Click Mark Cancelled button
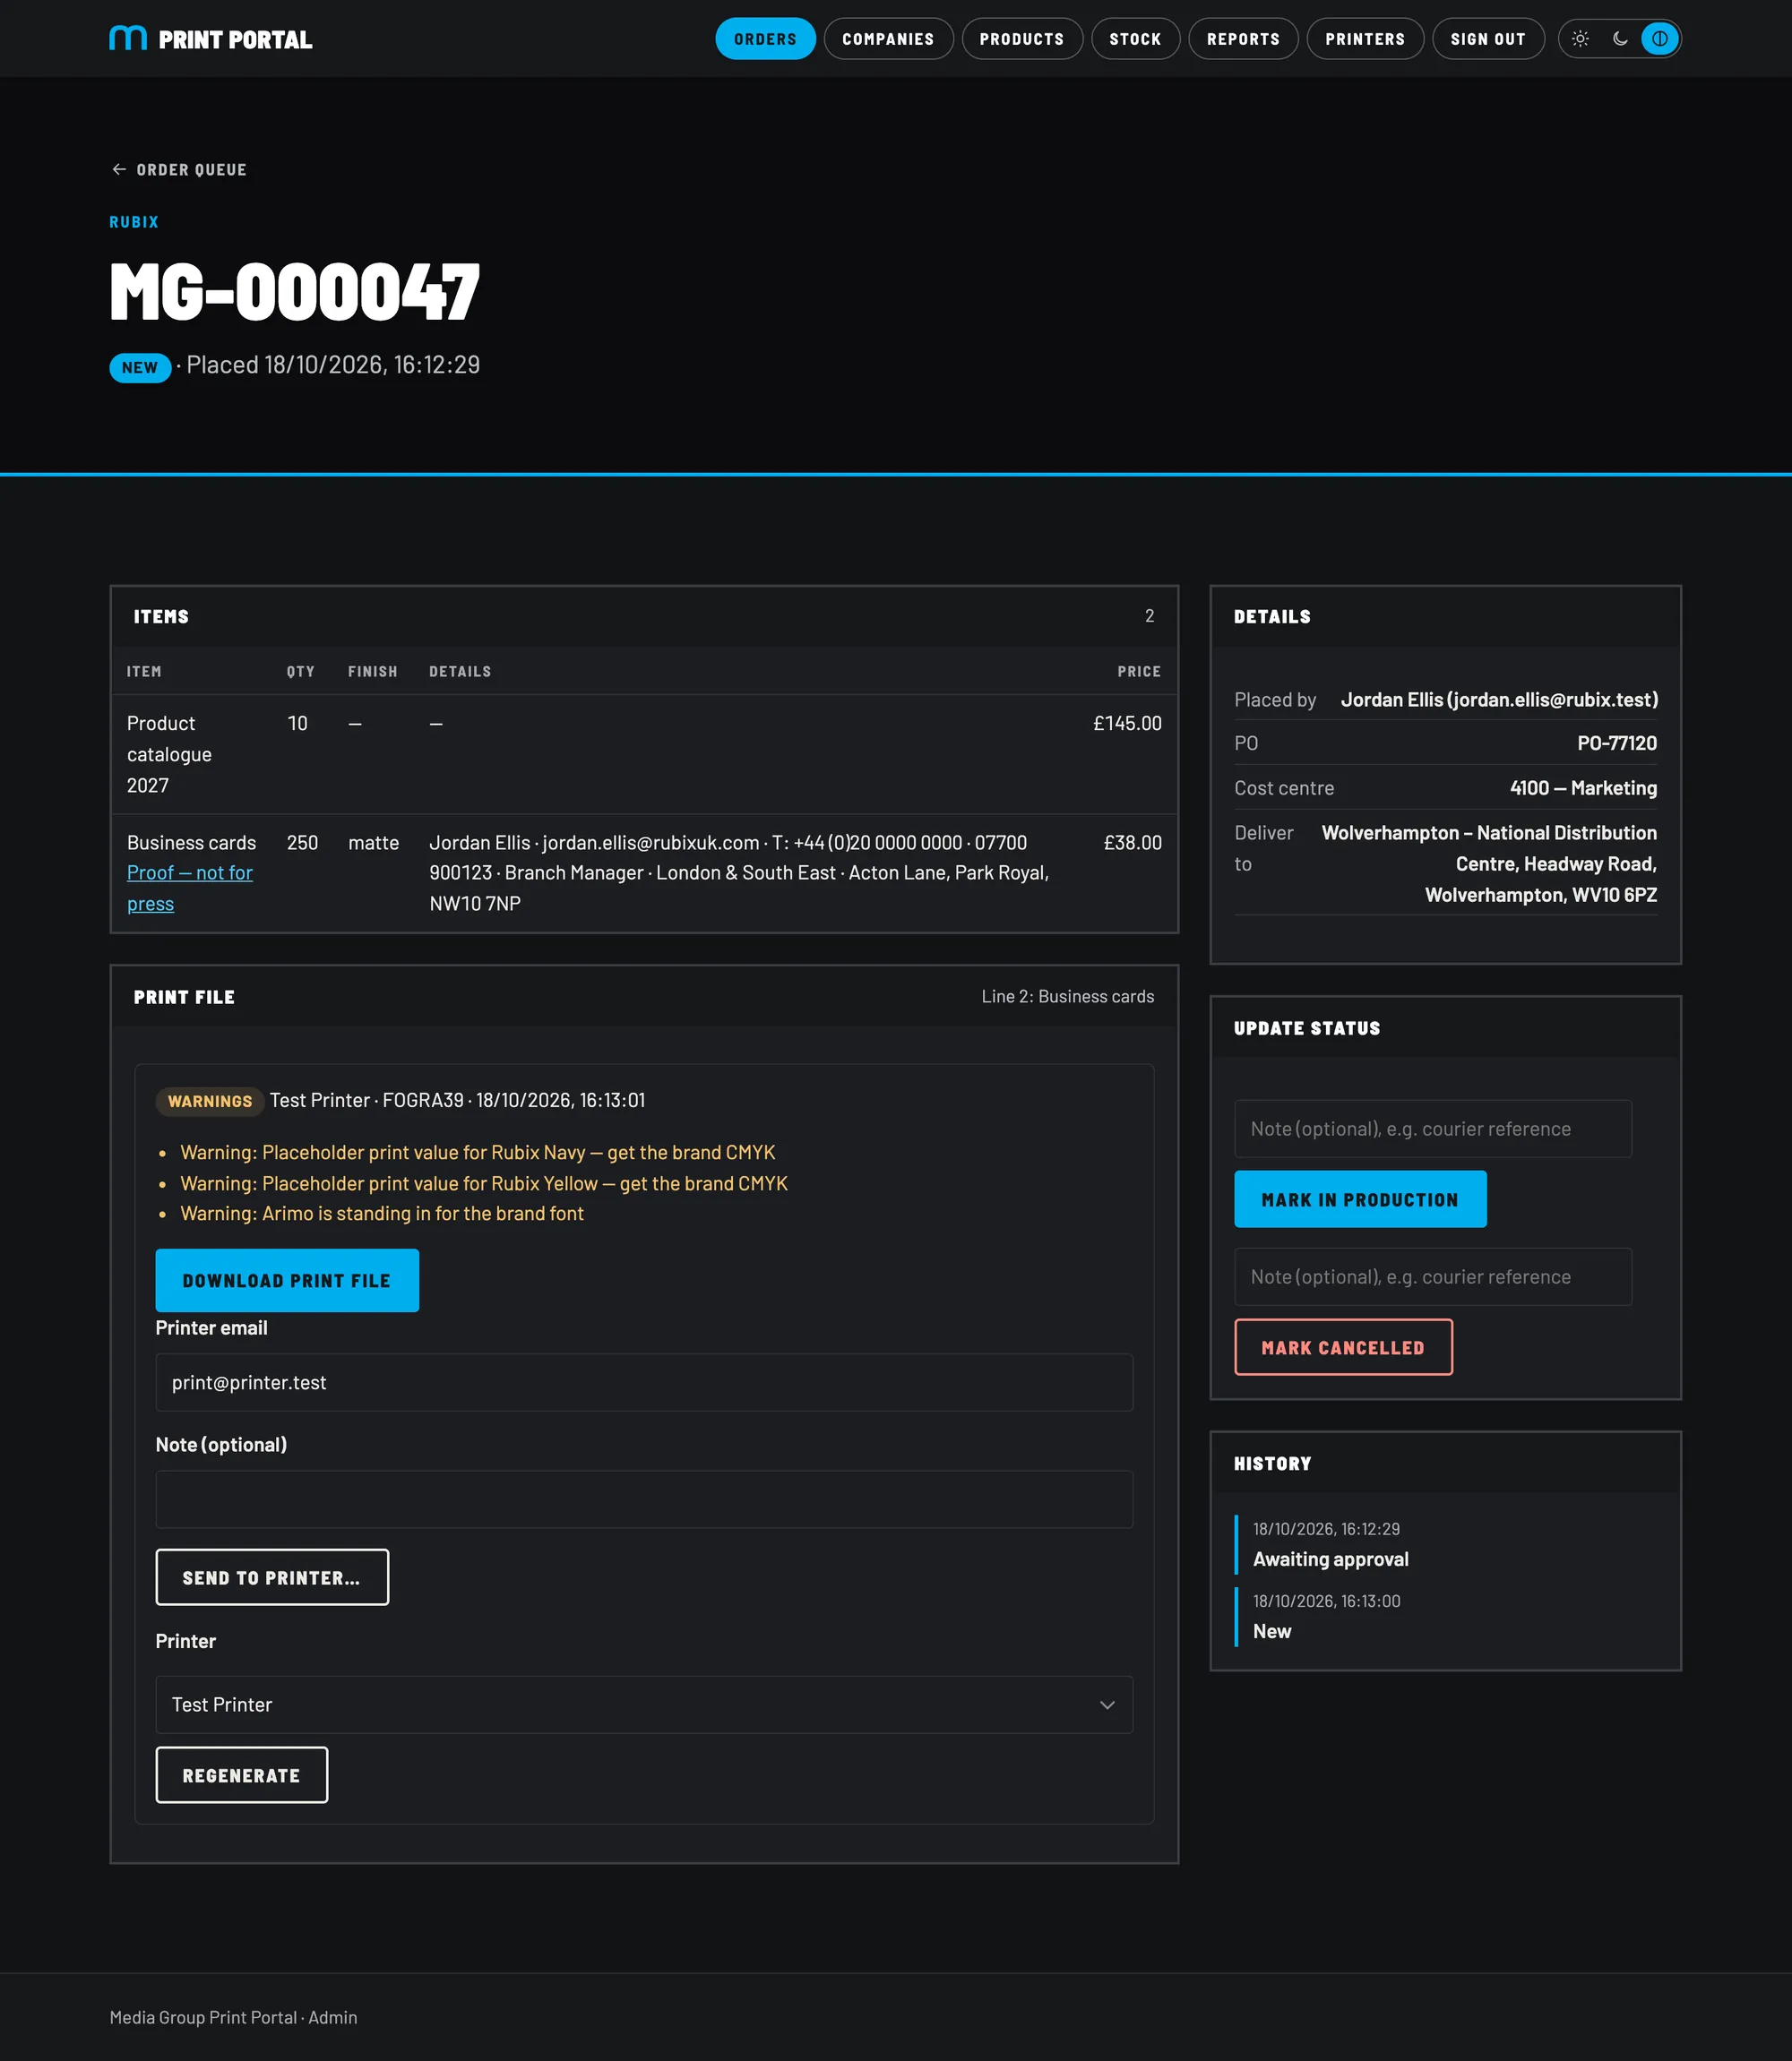Image resolution: width=1792 pixels, height=2061 pixels. [1343, 1346]
